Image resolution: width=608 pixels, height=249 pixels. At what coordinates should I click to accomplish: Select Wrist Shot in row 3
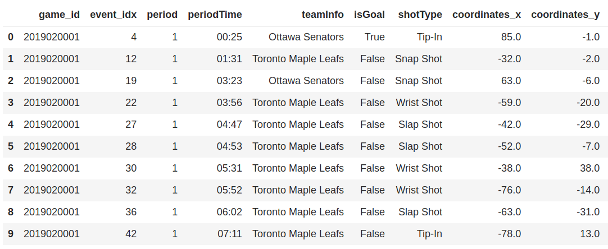[x=419, y=103]
